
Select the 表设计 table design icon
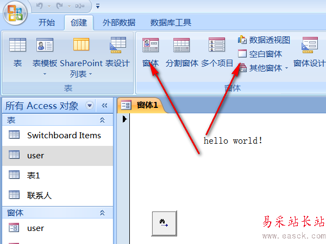click(x=118, y=45)
